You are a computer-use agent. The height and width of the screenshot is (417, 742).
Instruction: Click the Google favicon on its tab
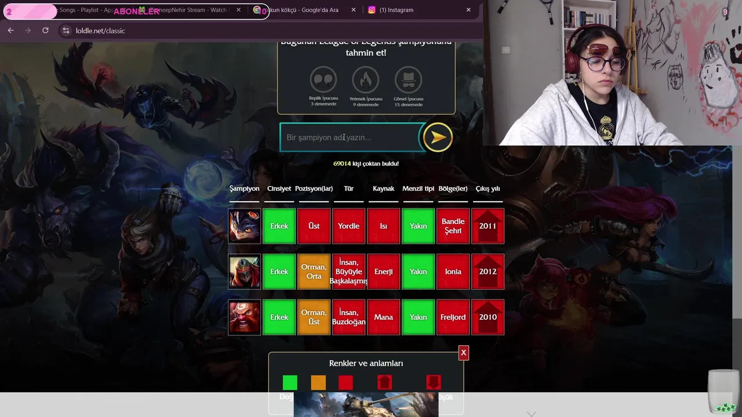tap(257, 10)
